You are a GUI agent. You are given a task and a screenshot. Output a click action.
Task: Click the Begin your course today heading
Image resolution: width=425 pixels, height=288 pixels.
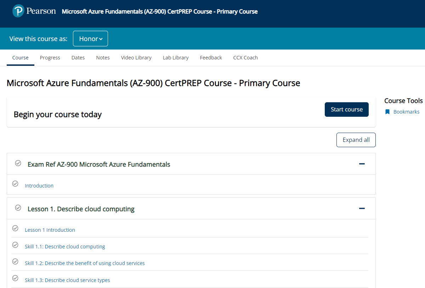point(58,115)
